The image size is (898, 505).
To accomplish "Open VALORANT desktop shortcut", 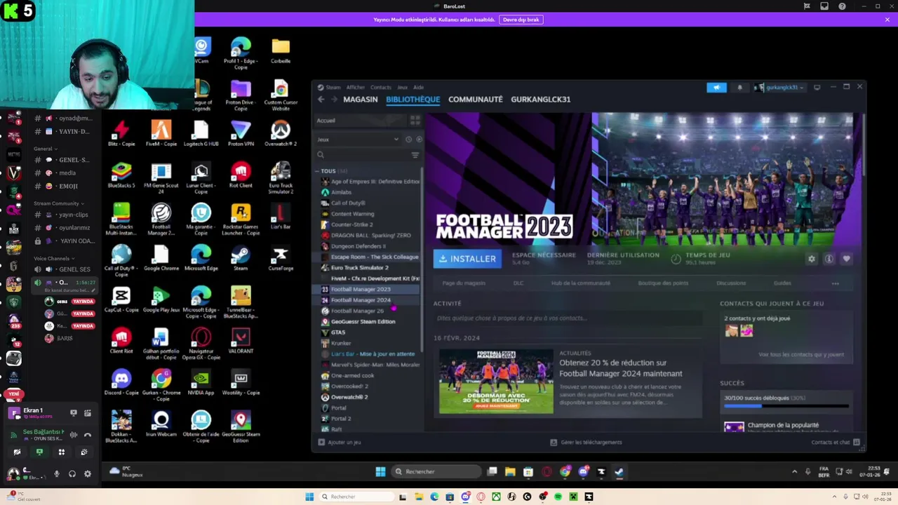I will point(241,341).
